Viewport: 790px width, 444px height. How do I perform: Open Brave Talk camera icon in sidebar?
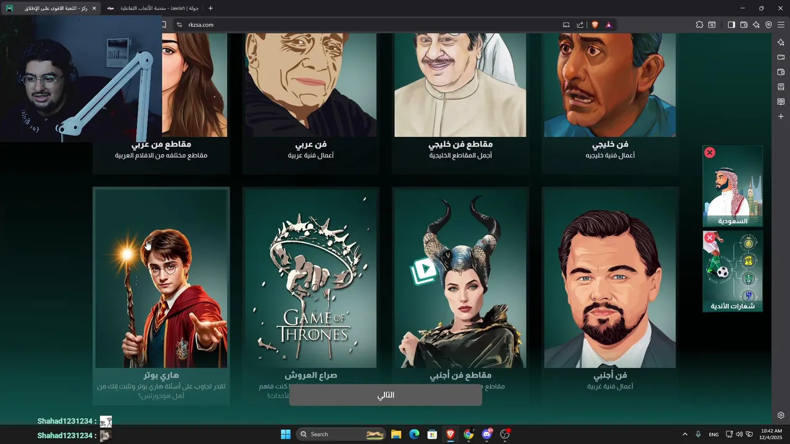click(x=781, y=57)
